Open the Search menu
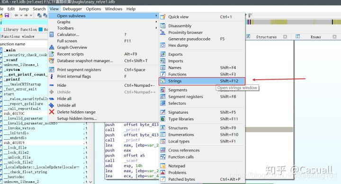Screen dimensions: 341x184 (x=39, y=9)
